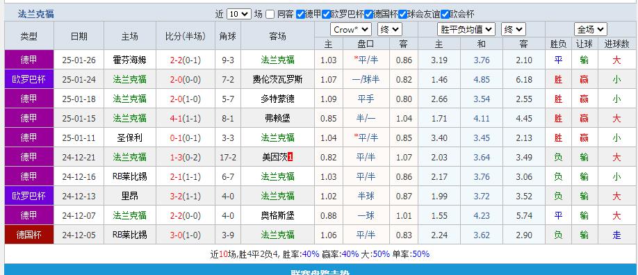Click the 比分(半场) column header
The image size is (638, 275).
[x=186, y=36]
